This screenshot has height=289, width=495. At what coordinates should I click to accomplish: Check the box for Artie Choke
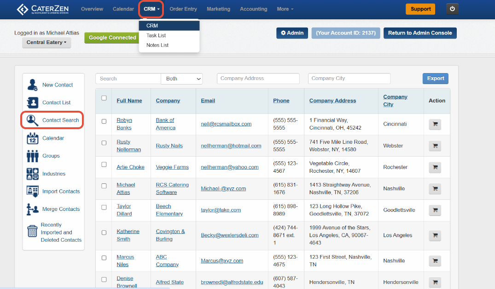click(104, 164)
